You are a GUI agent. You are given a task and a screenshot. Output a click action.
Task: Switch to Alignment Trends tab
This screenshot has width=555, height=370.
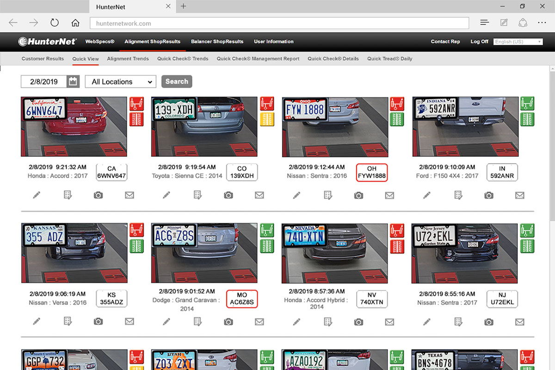(128, 59)
